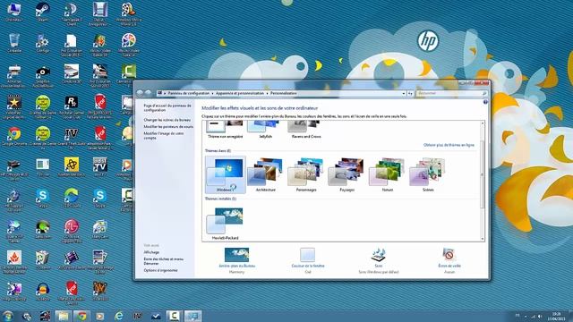The height and width of the screenshot is (322, 573).
Task: Expand the address bar history dropdown
Action: (x=404, y=93)
